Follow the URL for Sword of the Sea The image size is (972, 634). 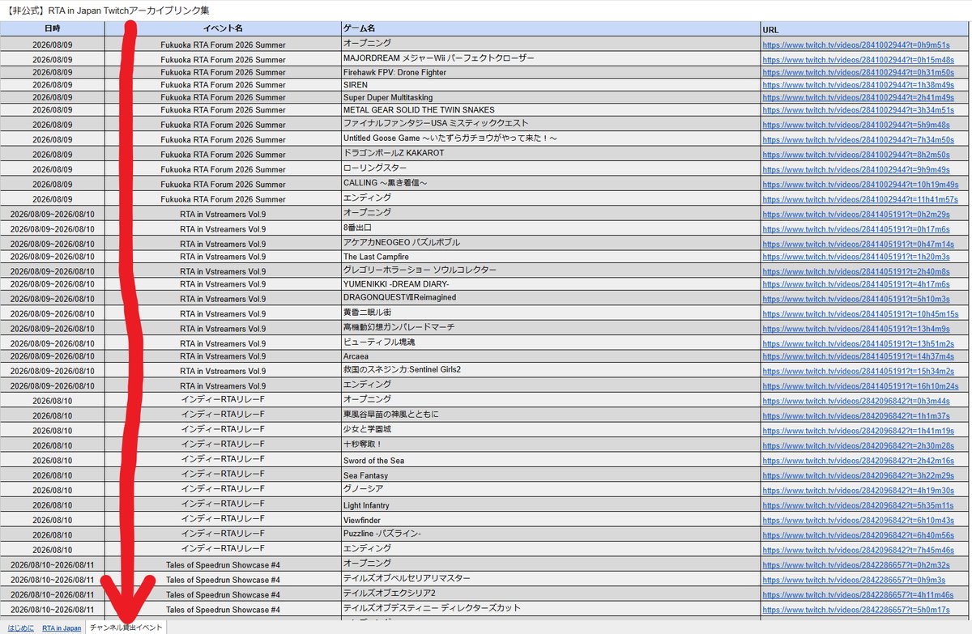[858, 461]
